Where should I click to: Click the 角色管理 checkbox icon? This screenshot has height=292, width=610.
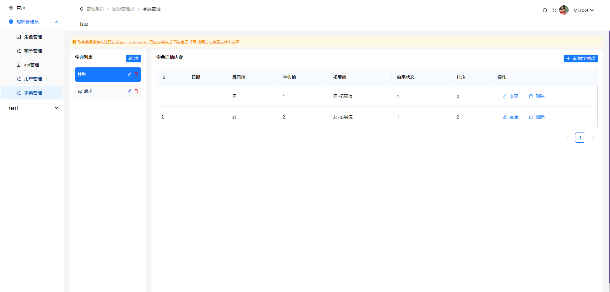pyautogui.click(x=19, y=37)
